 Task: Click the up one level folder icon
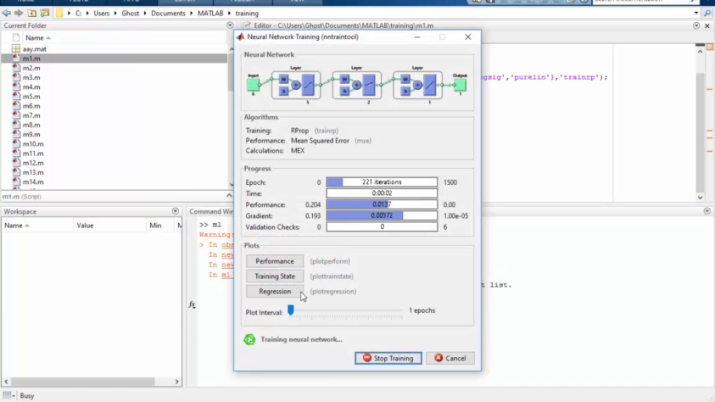[x=32, y=13]
